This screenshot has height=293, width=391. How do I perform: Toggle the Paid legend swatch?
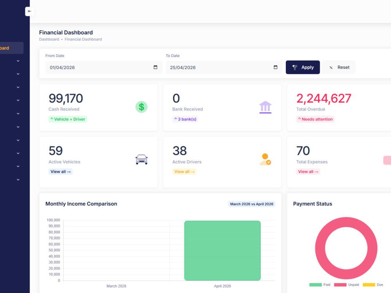(316, 285)
